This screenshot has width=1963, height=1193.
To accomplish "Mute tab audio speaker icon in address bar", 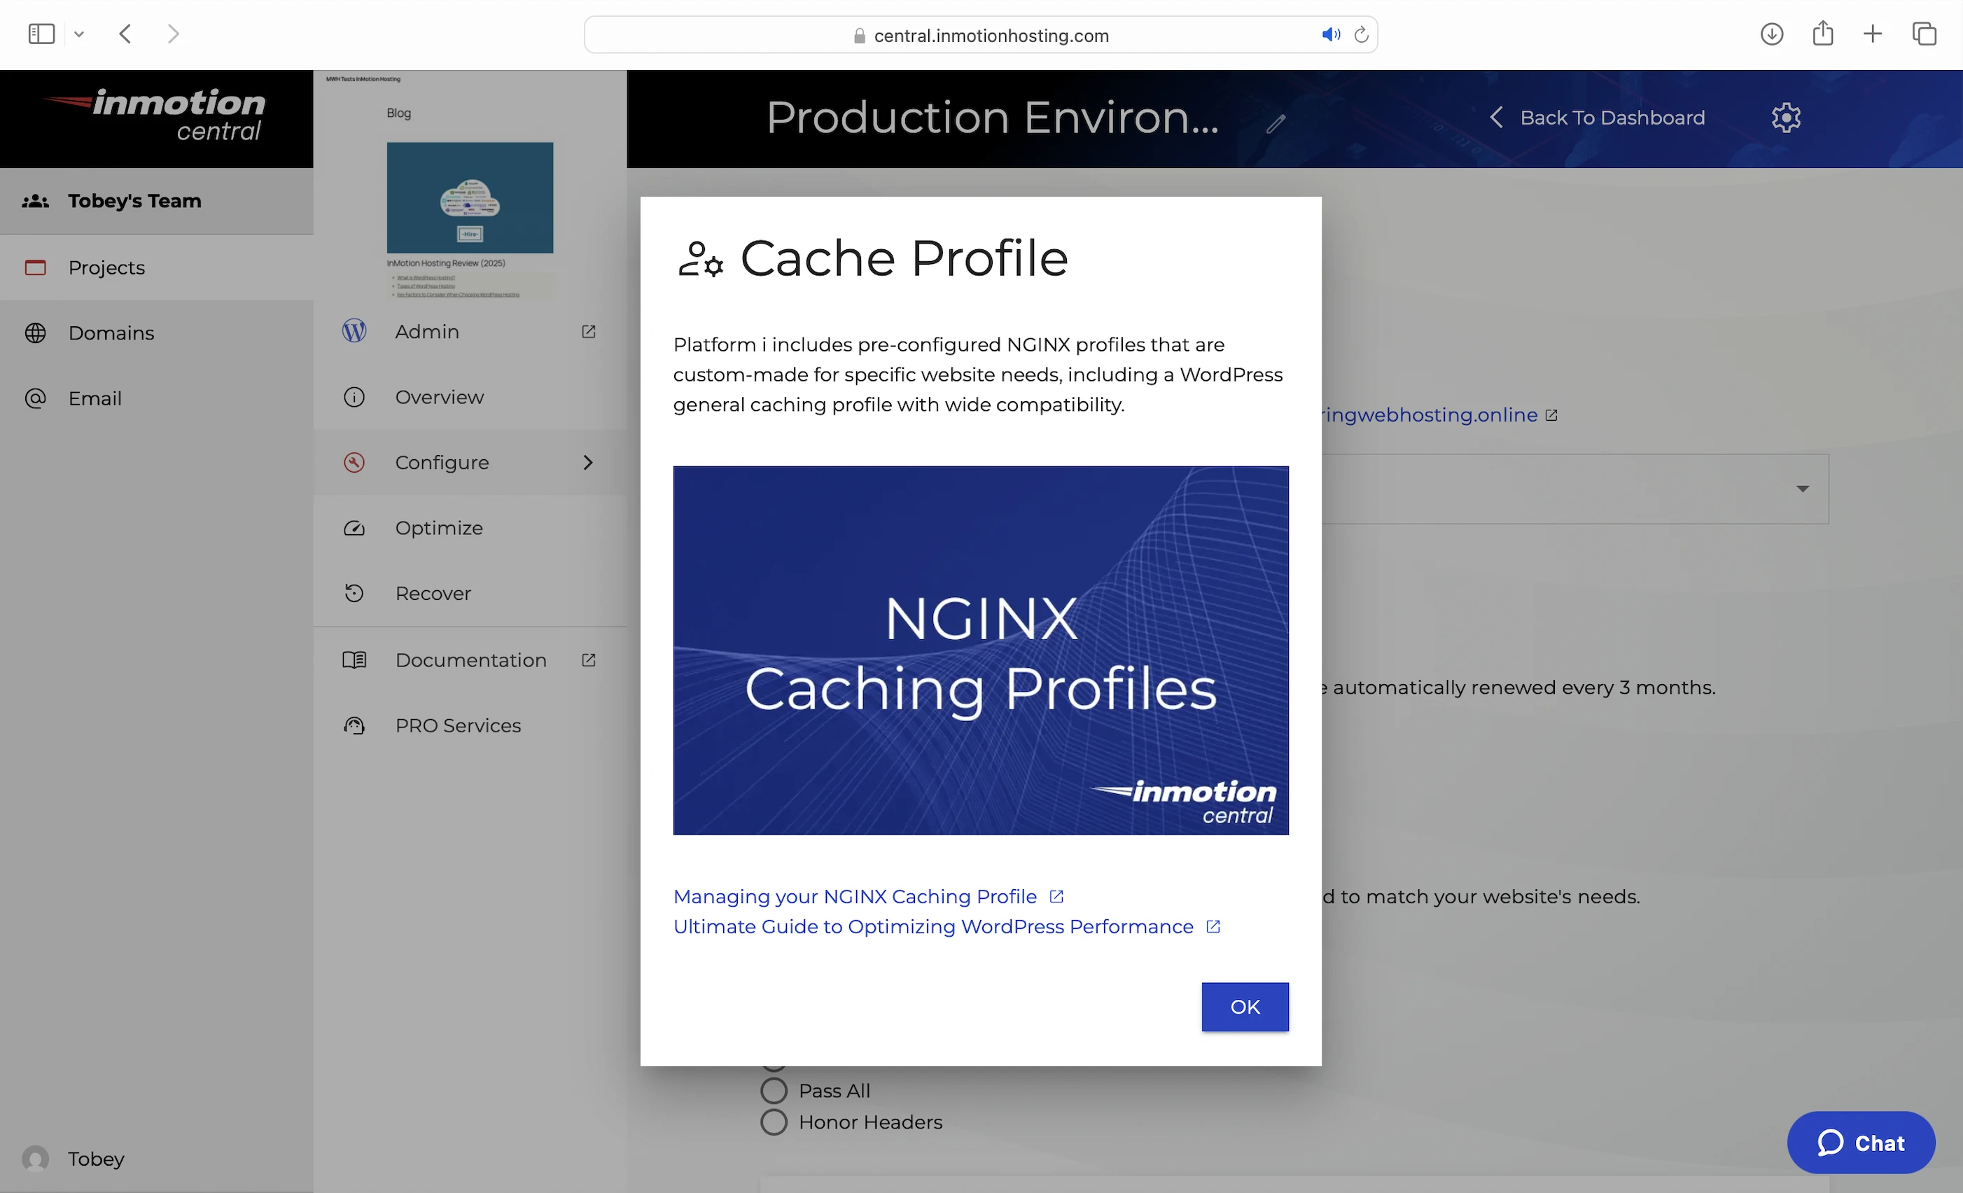I will pos(1329,35).
